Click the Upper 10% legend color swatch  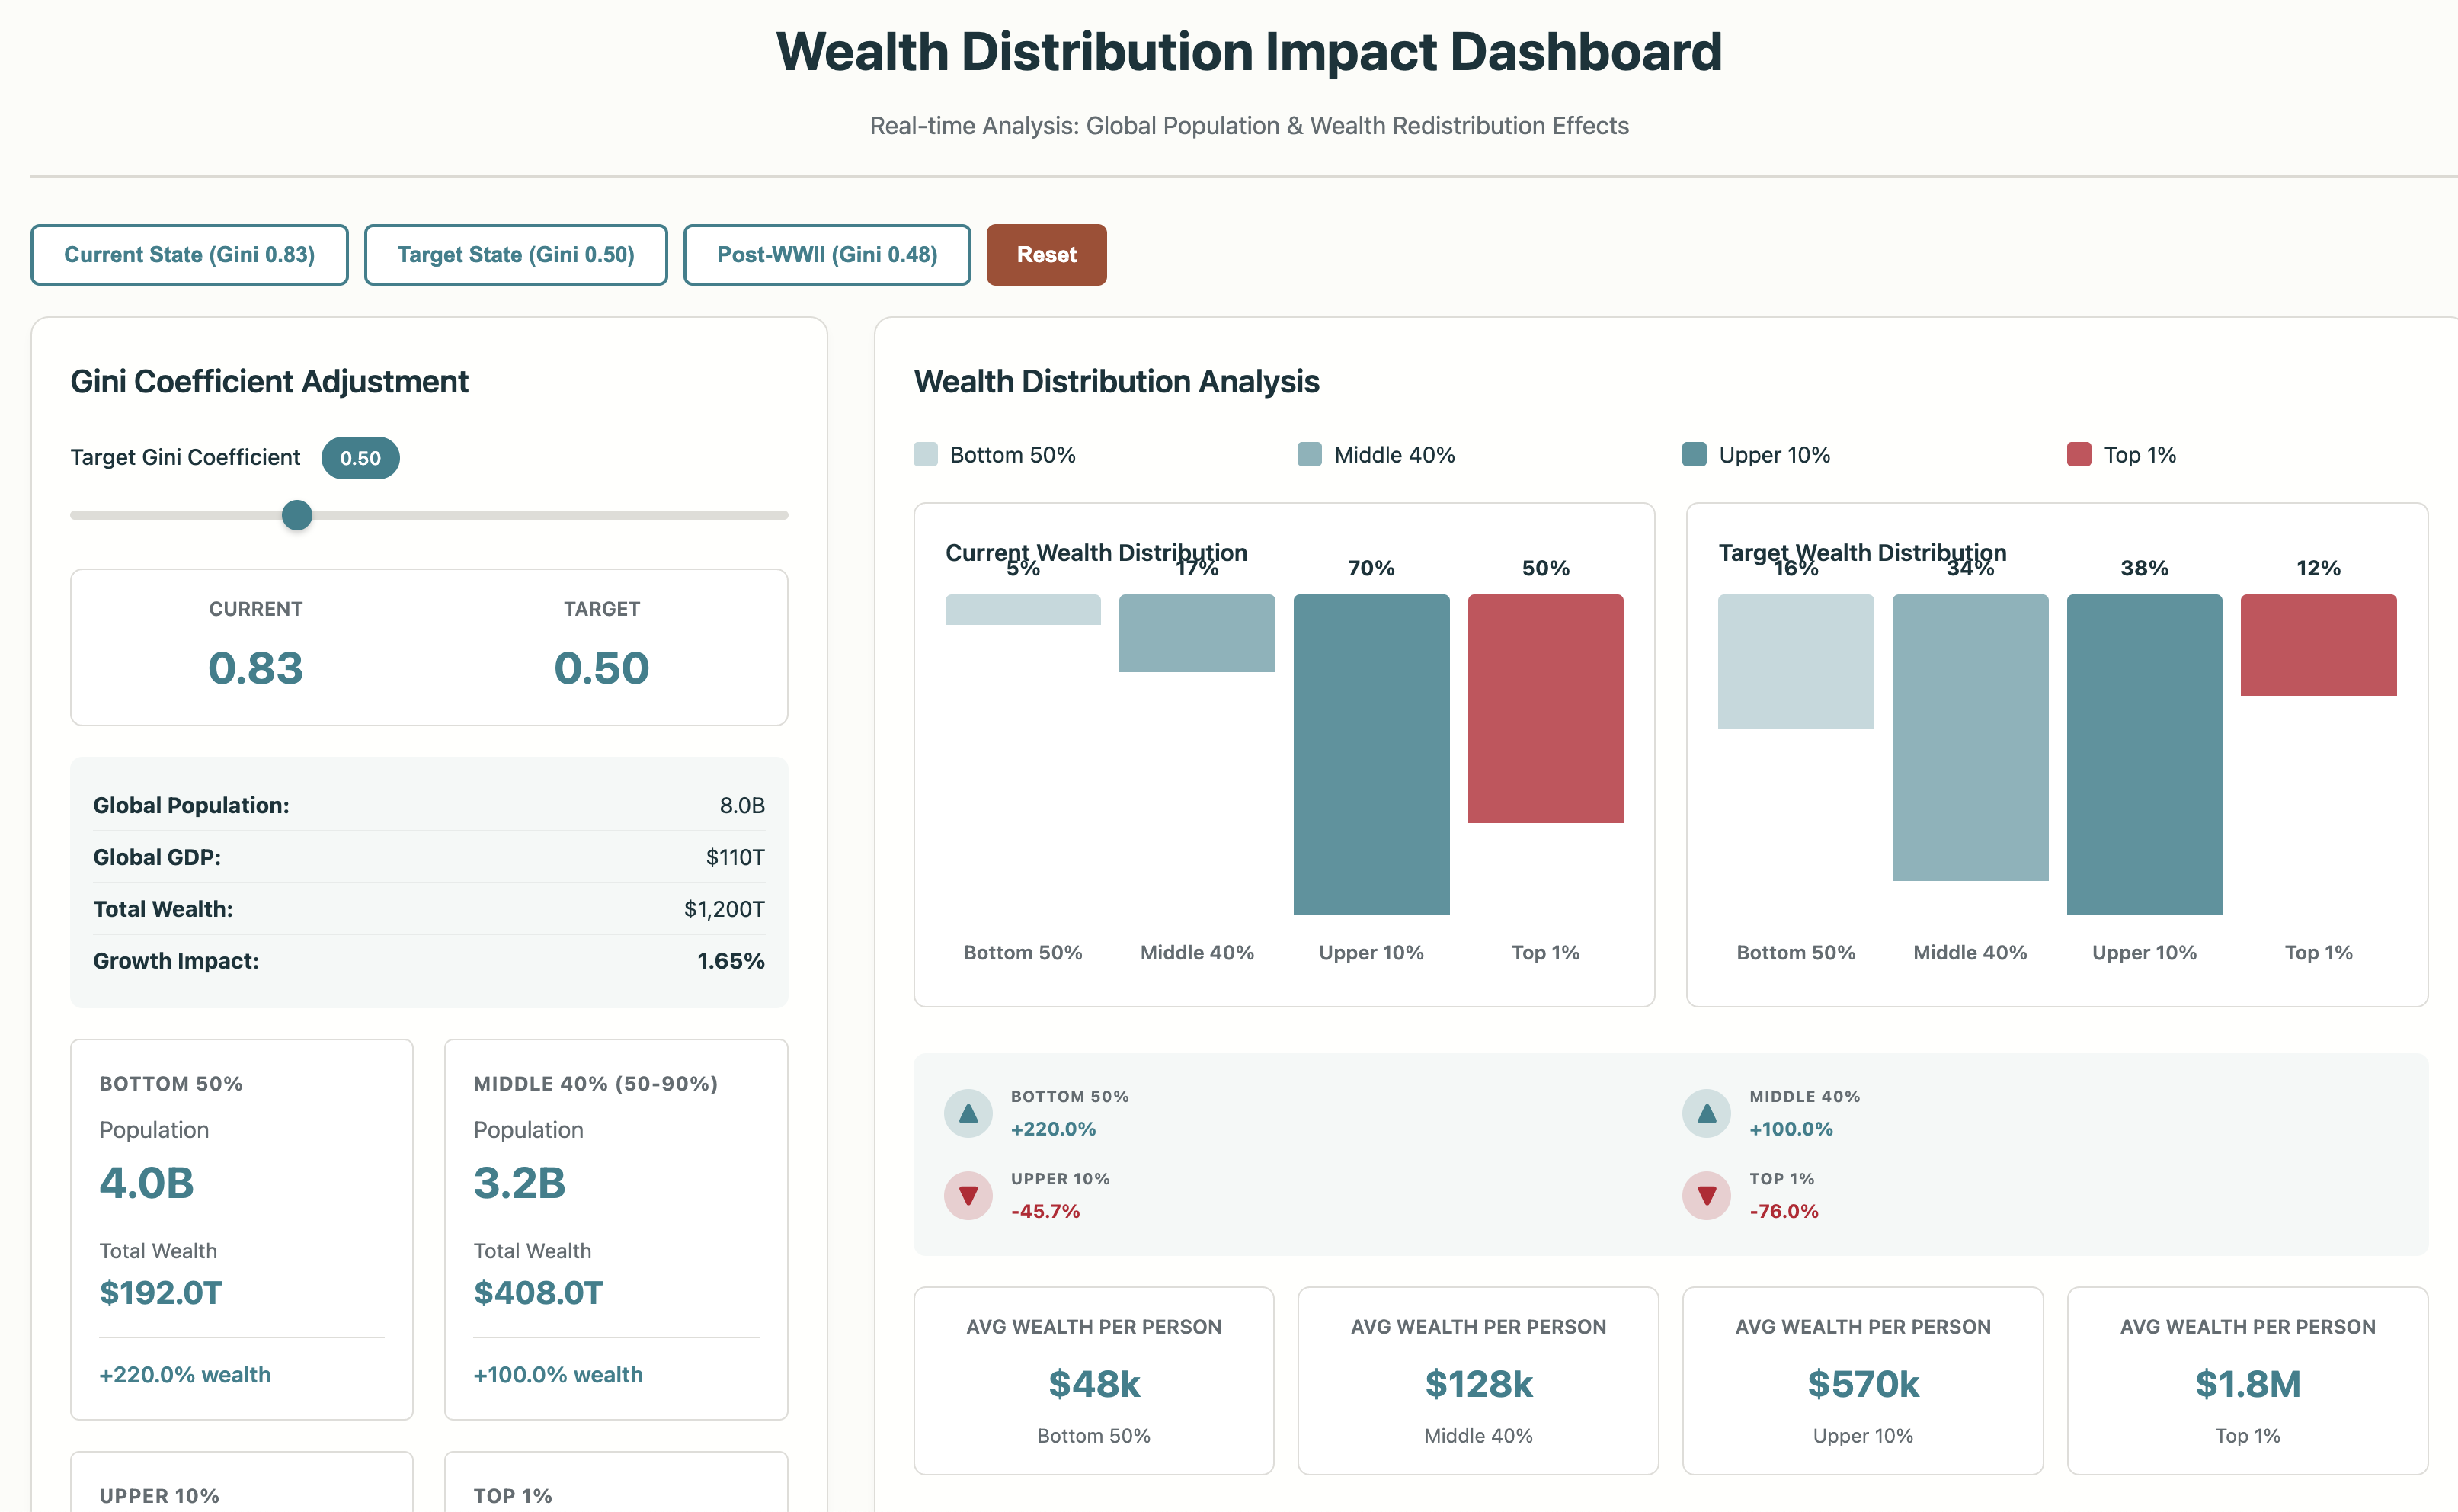point(1695,455)
